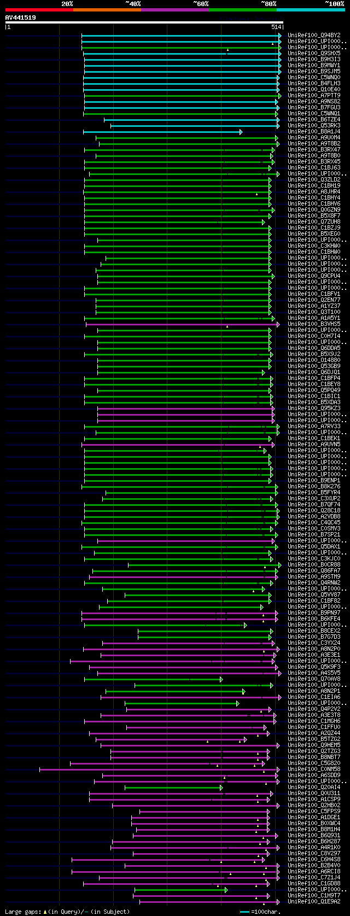This screenshot has height=916, width=350.
Task: Open hit UniRef100_A9NS82
Action: click(x=314, y=101)
